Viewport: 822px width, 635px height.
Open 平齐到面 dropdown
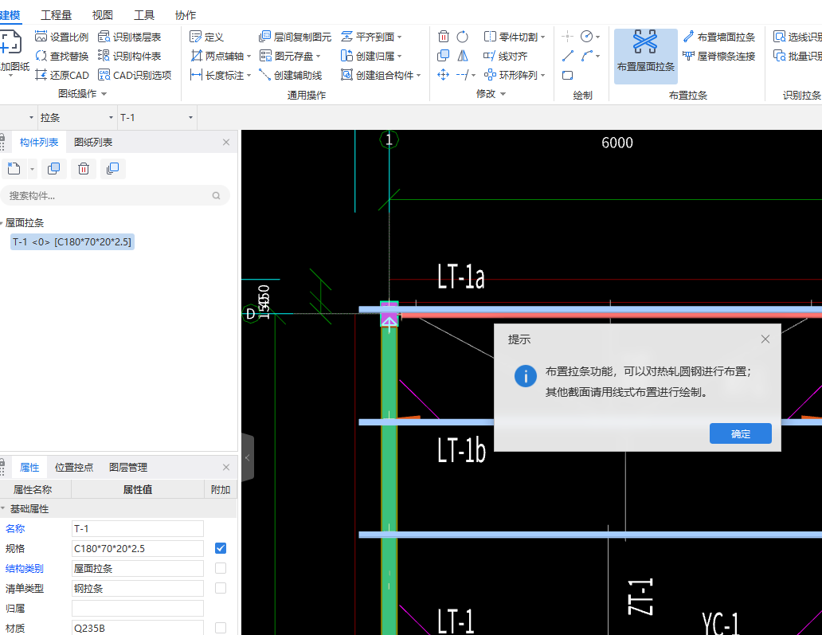[400, 37]
